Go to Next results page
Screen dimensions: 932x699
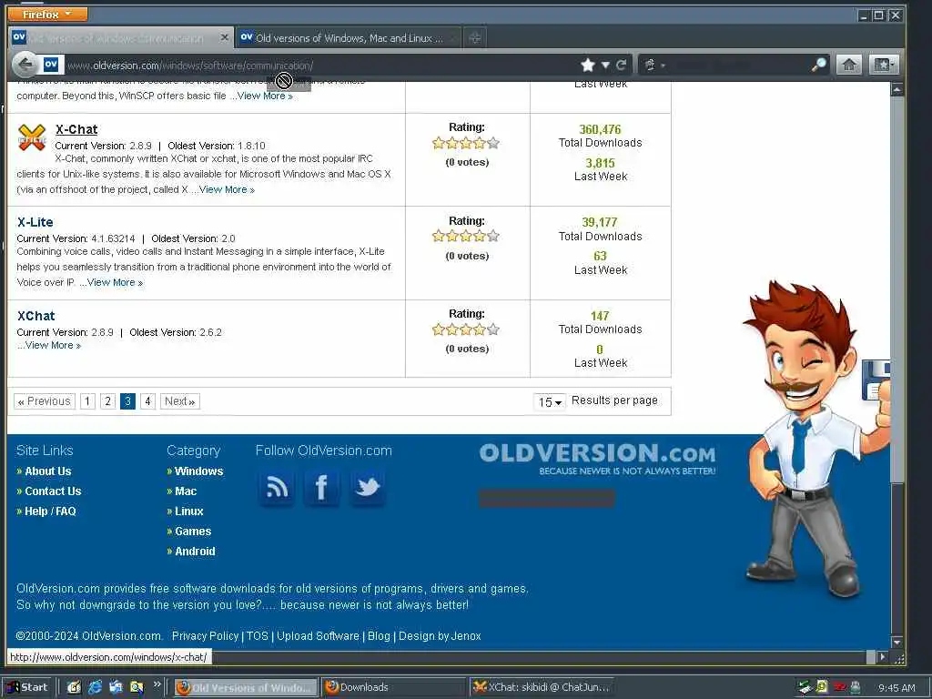pyautogui.click(x=179, y=401)
